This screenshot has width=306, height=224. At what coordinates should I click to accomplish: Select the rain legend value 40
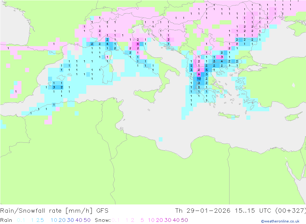point(79,220)
